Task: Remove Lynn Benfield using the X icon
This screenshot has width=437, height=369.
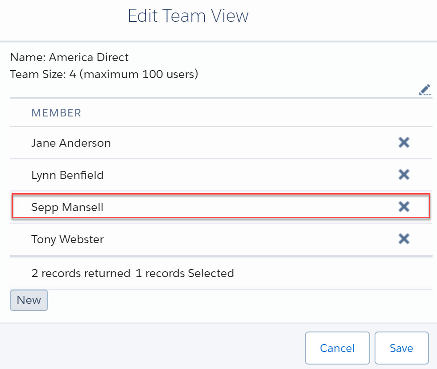Action: (404, 174)
